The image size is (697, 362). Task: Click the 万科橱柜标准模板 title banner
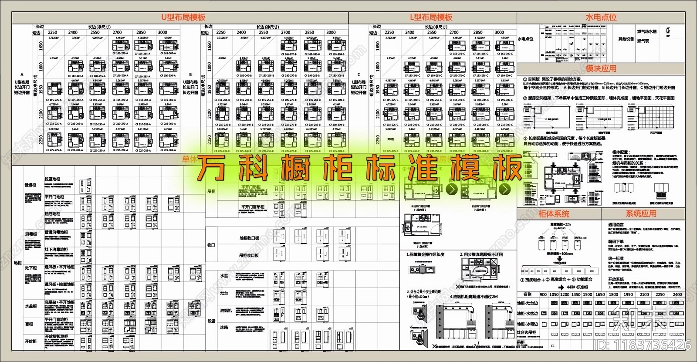click(359, 168)
